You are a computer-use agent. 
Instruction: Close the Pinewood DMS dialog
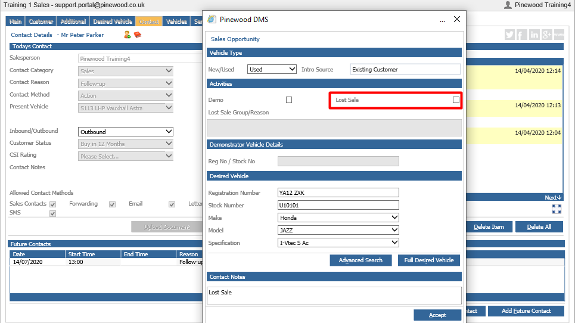click(457, 20)
